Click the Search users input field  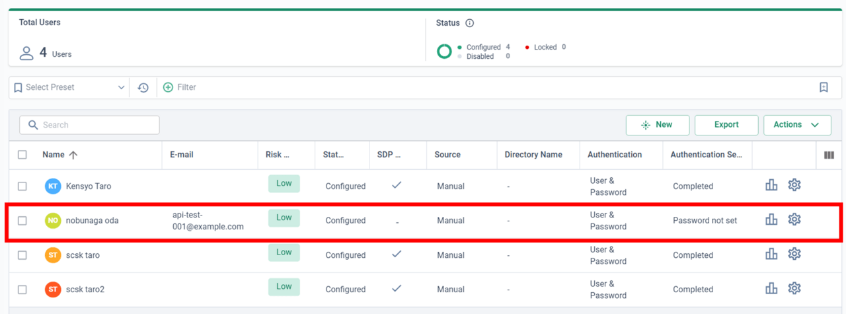click(89, 125)
